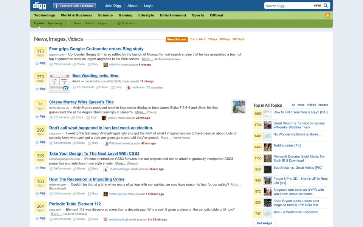Image resolution: width=363 pixels, height=227 pixels.
Task: Open the Offbeat topic
Action: pos(217,15)
